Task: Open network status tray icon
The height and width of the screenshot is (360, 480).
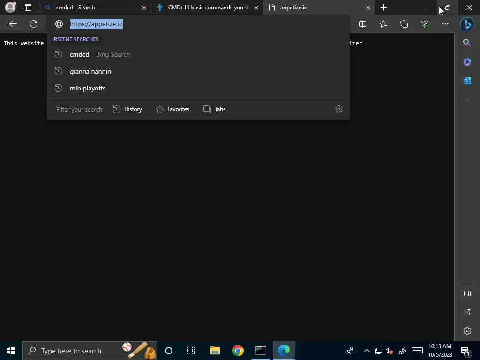Action: (378, 351)
